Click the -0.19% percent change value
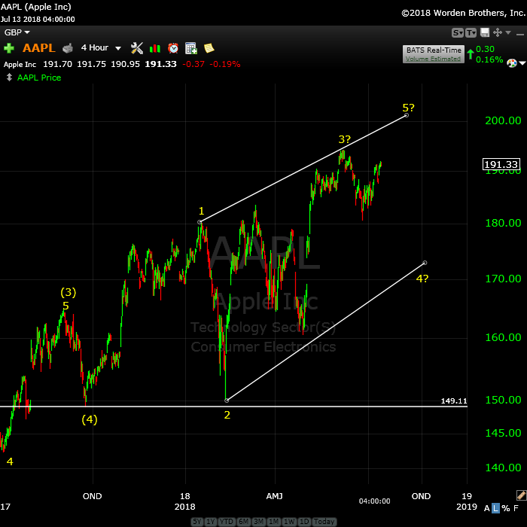527x527 pixels. (x=225, y=64)
